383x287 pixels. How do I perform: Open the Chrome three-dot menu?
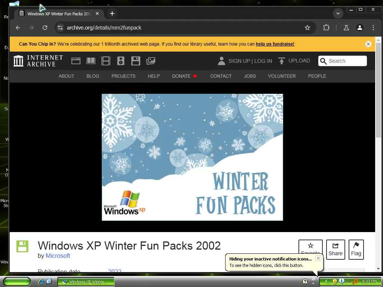click(373, 28)
